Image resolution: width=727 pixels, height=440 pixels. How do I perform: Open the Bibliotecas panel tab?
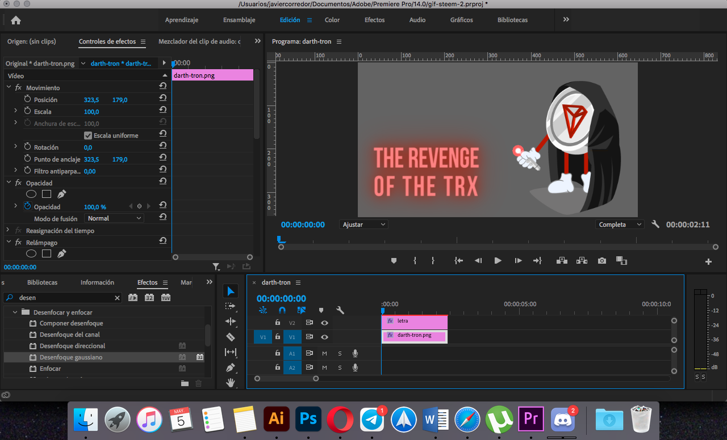(42, 282)
